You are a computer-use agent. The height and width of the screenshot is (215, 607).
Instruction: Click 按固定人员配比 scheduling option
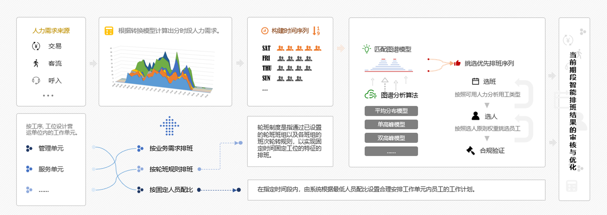[x=171, y=190]
